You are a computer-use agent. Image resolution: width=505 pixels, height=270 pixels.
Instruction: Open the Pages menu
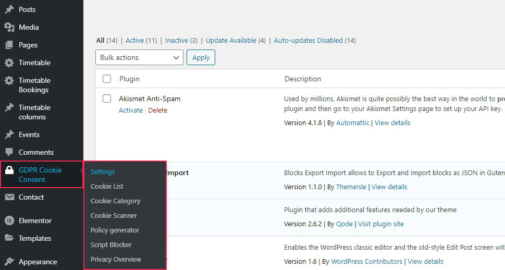click(x=28, y=45)
